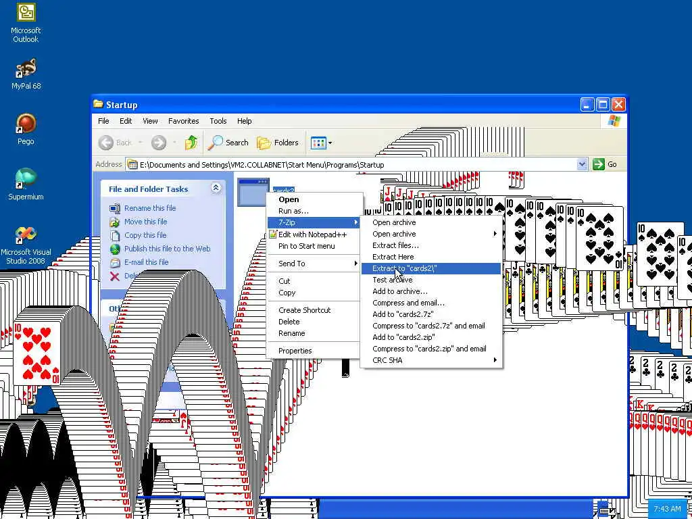Click the Copy this file icon
Viewport: 692px width, 519px height.
pos(115,236)
